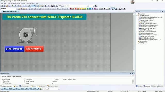Open the Tags panel tab

tap(15, 86)
